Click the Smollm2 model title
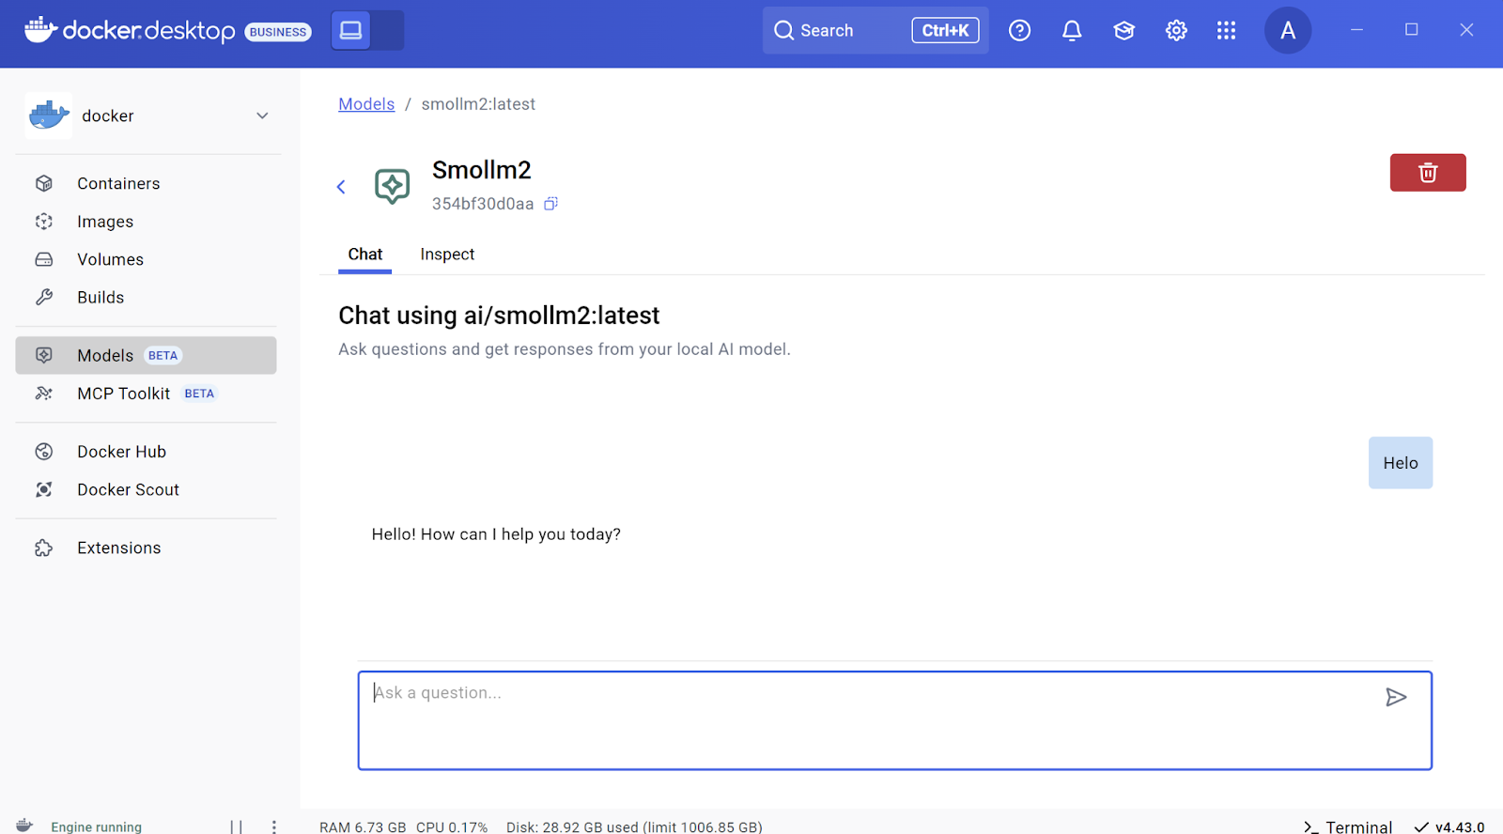The width and height of the screenshot is (1503, 834). tap(482, 170)
